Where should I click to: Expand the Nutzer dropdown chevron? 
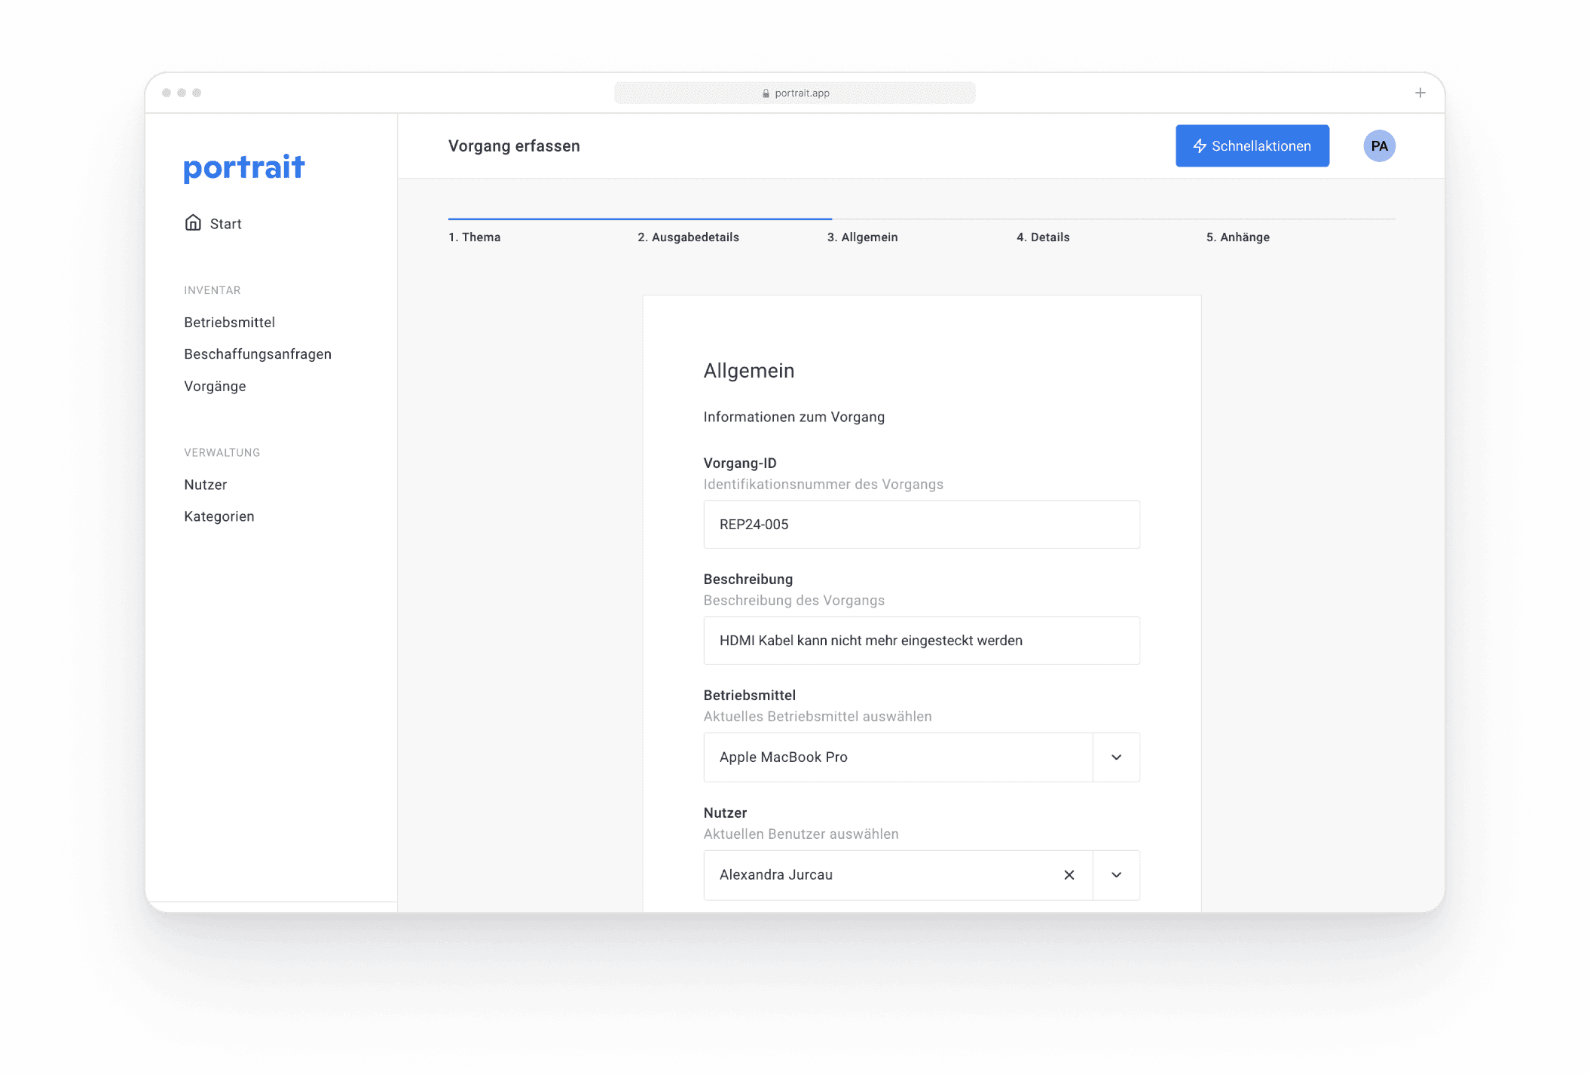pos(1115,874)
